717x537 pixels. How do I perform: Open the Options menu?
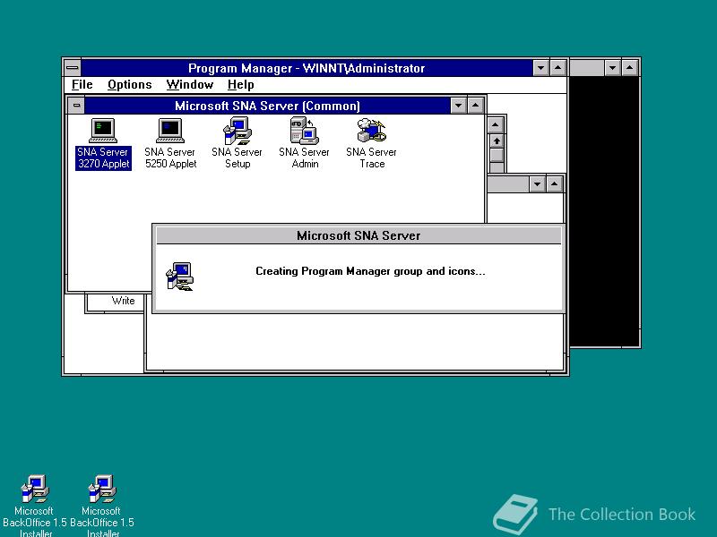129,85
